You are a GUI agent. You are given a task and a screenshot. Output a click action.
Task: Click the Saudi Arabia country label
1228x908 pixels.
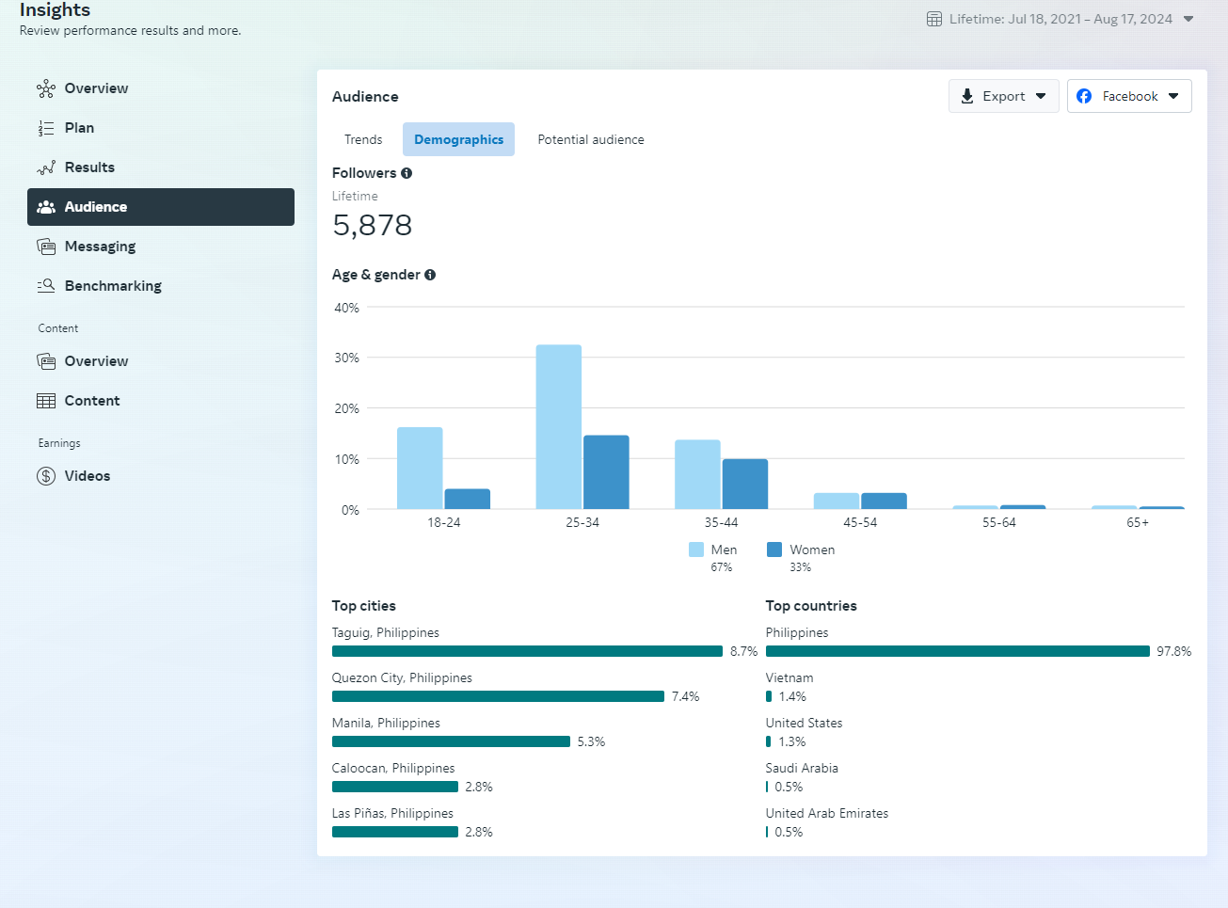802,768
